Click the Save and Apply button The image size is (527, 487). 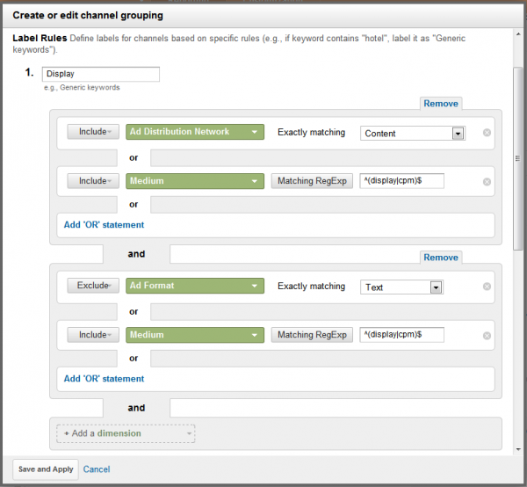pyautogui.click(x=46, y=469)
